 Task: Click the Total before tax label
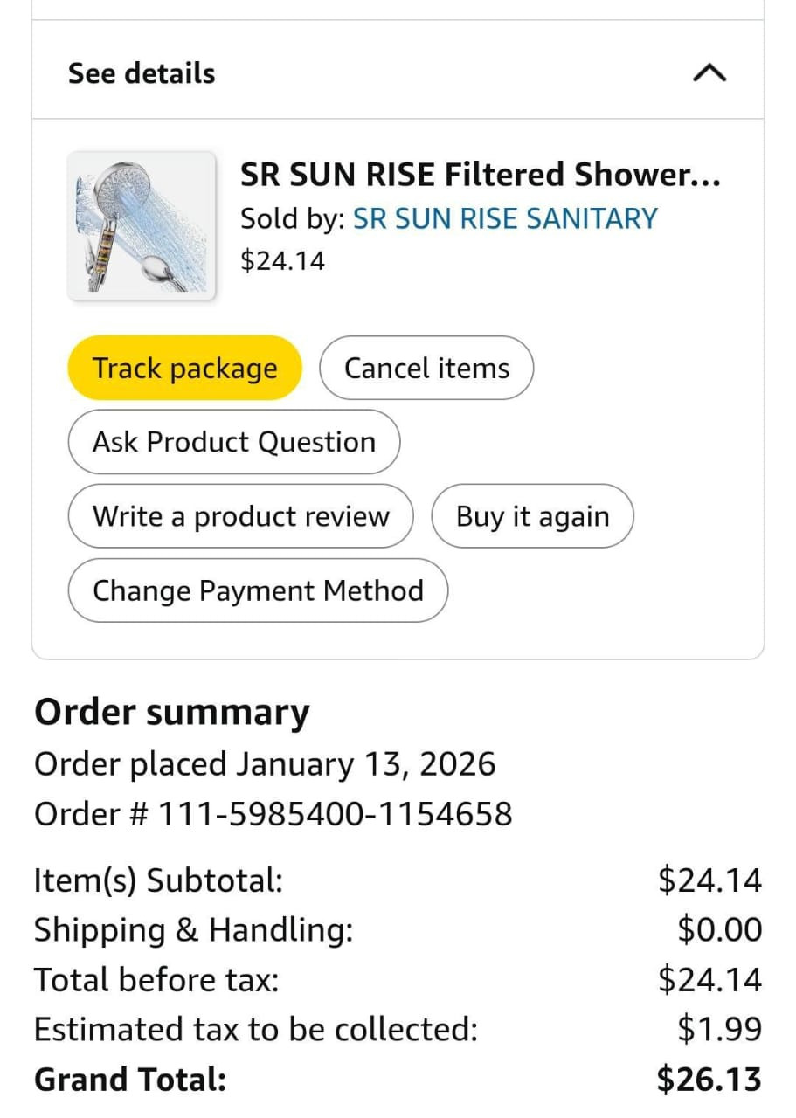[x=156, y=980]
